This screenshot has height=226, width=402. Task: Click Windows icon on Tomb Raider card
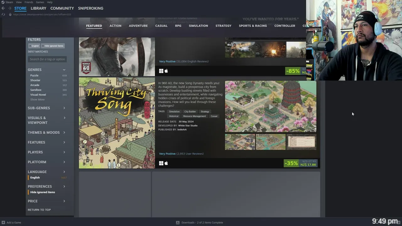pyautogui.click(x=161, y=71)
